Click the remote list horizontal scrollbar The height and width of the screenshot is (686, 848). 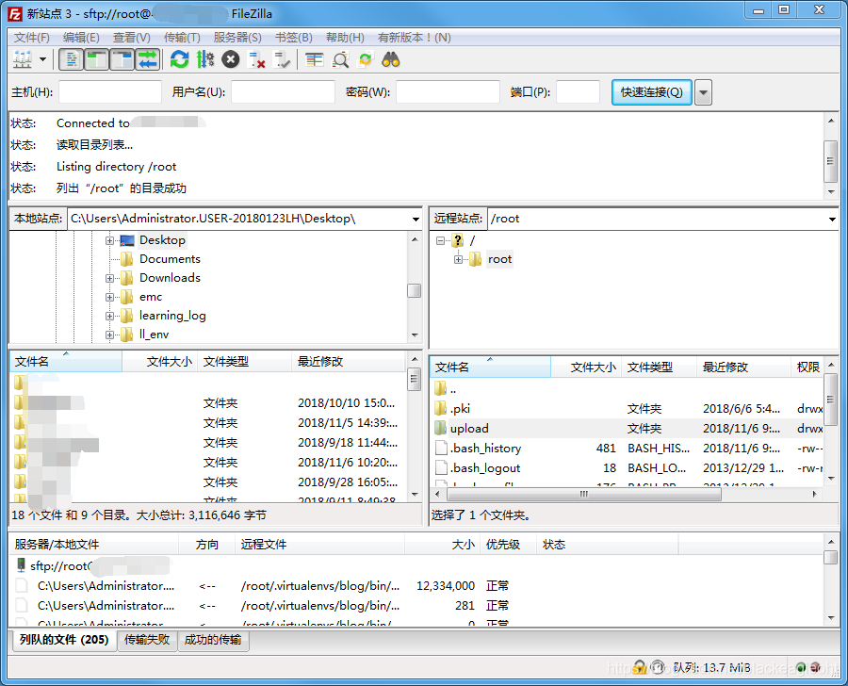click(x=583, y=494)
